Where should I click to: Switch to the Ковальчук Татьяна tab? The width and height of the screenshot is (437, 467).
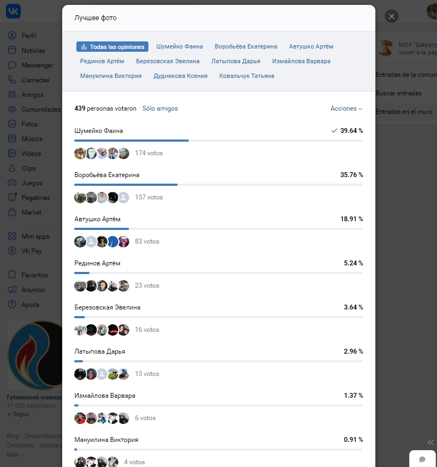click(x=247, y=76)
